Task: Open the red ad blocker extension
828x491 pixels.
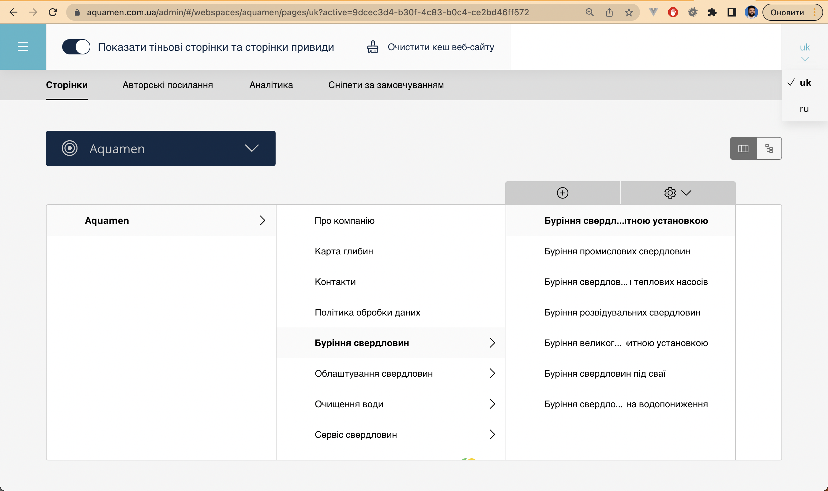Action: pyautogui.click(x=673, y=12)
